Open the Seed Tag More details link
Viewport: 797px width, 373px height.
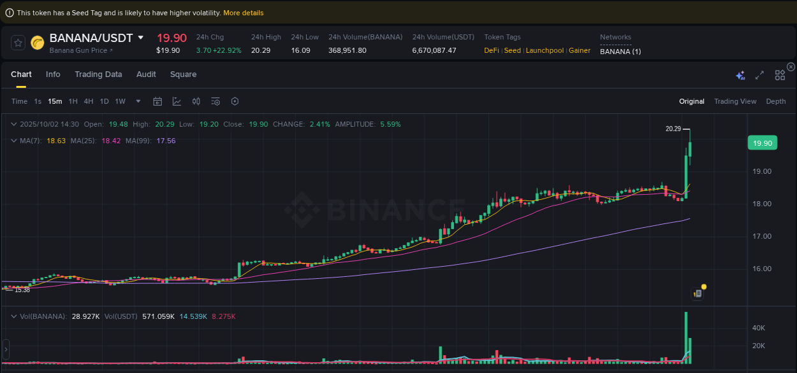(244, 12)
